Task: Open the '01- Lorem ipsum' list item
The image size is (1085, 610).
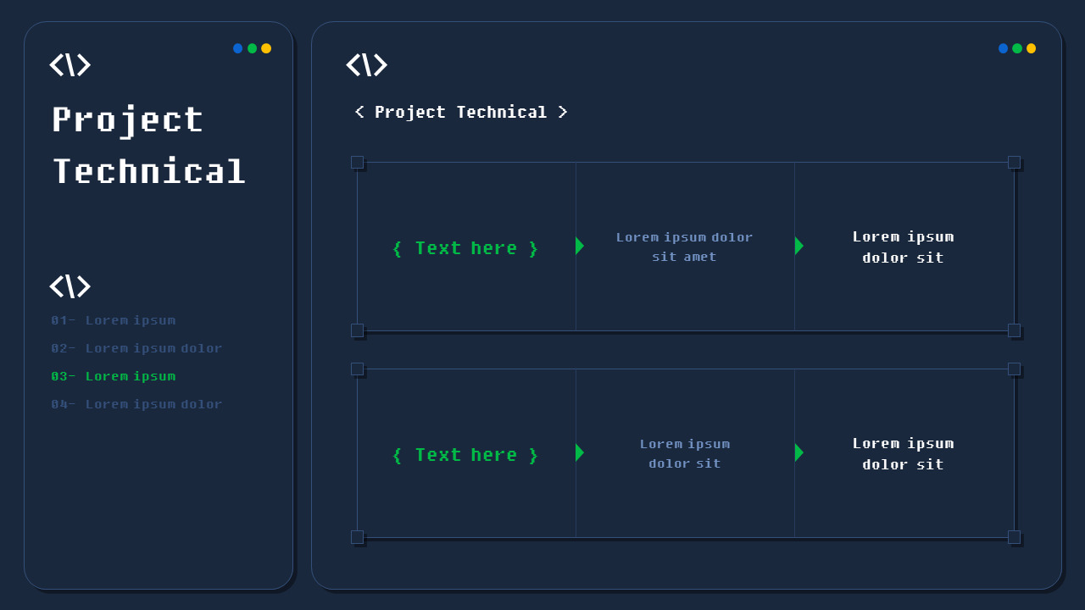Action: [x=114, y=320]
